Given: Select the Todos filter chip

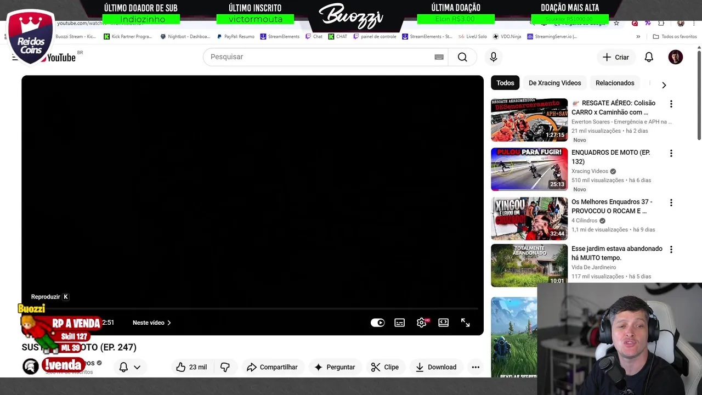Looking at the screenshot, I should (x=505, y=83).
